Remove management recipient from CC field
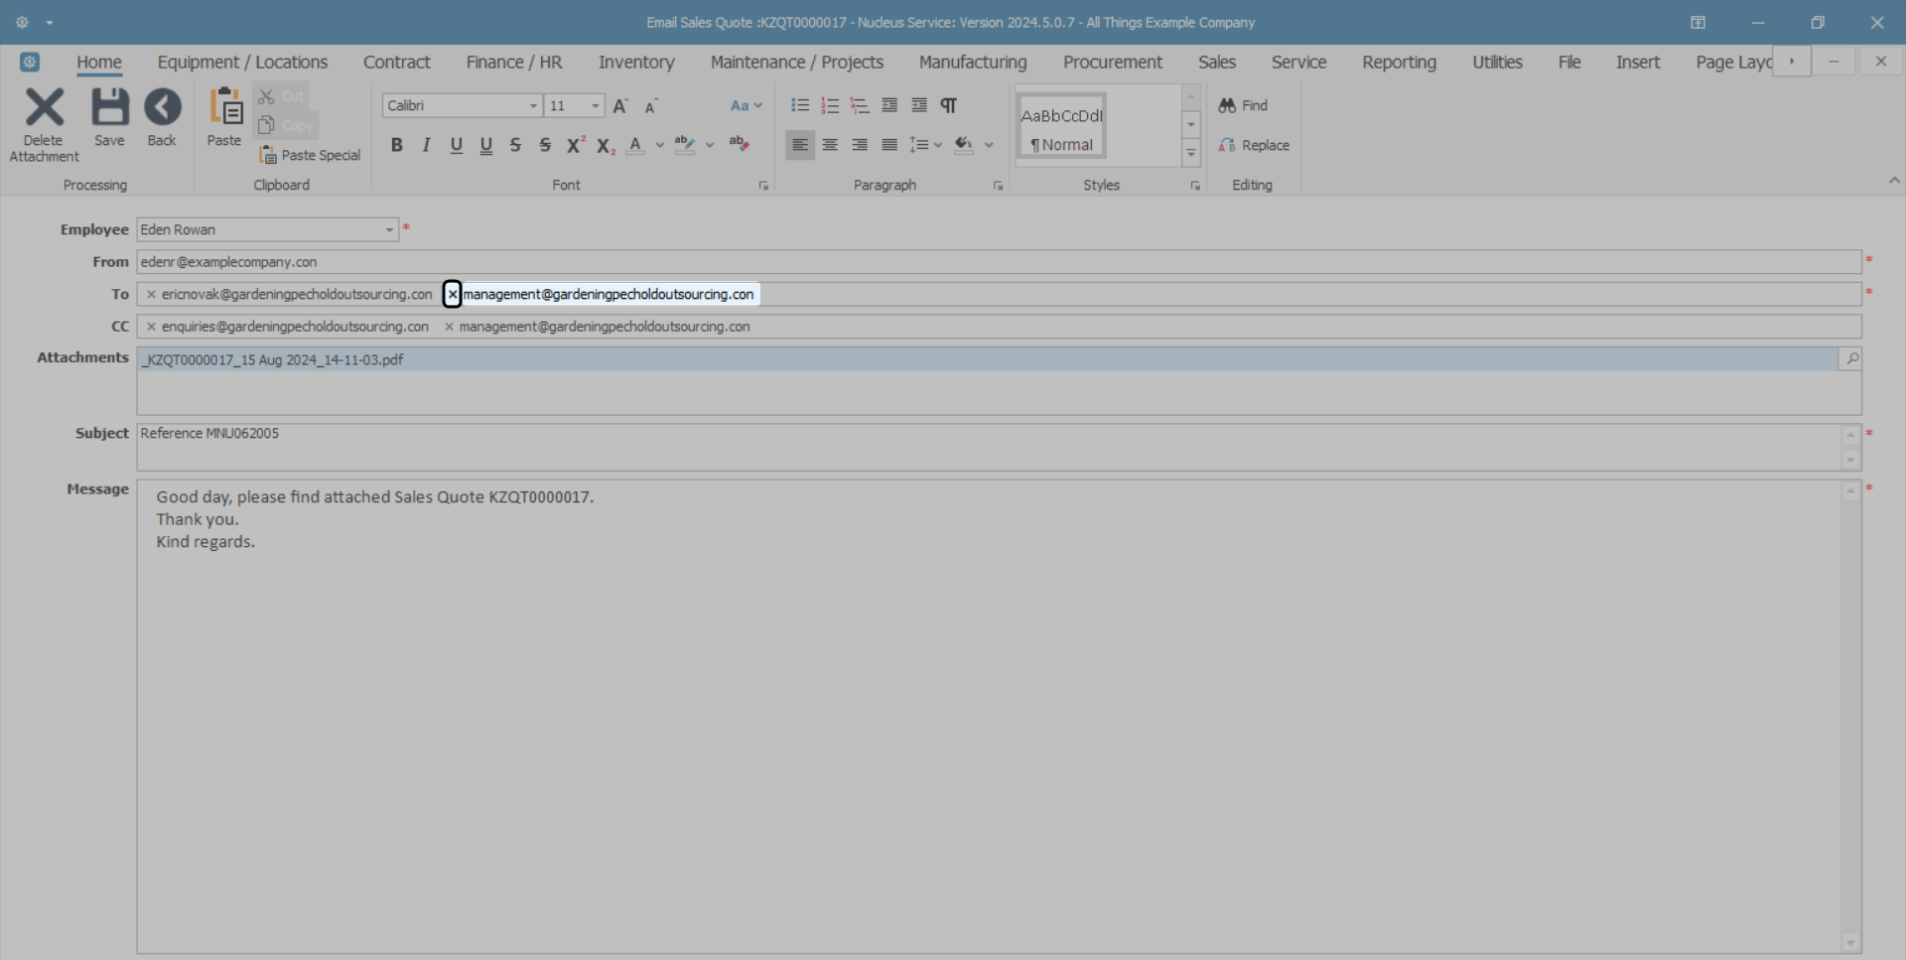The height and width of the screenshot is (960, 1906). tap(449, 327)
